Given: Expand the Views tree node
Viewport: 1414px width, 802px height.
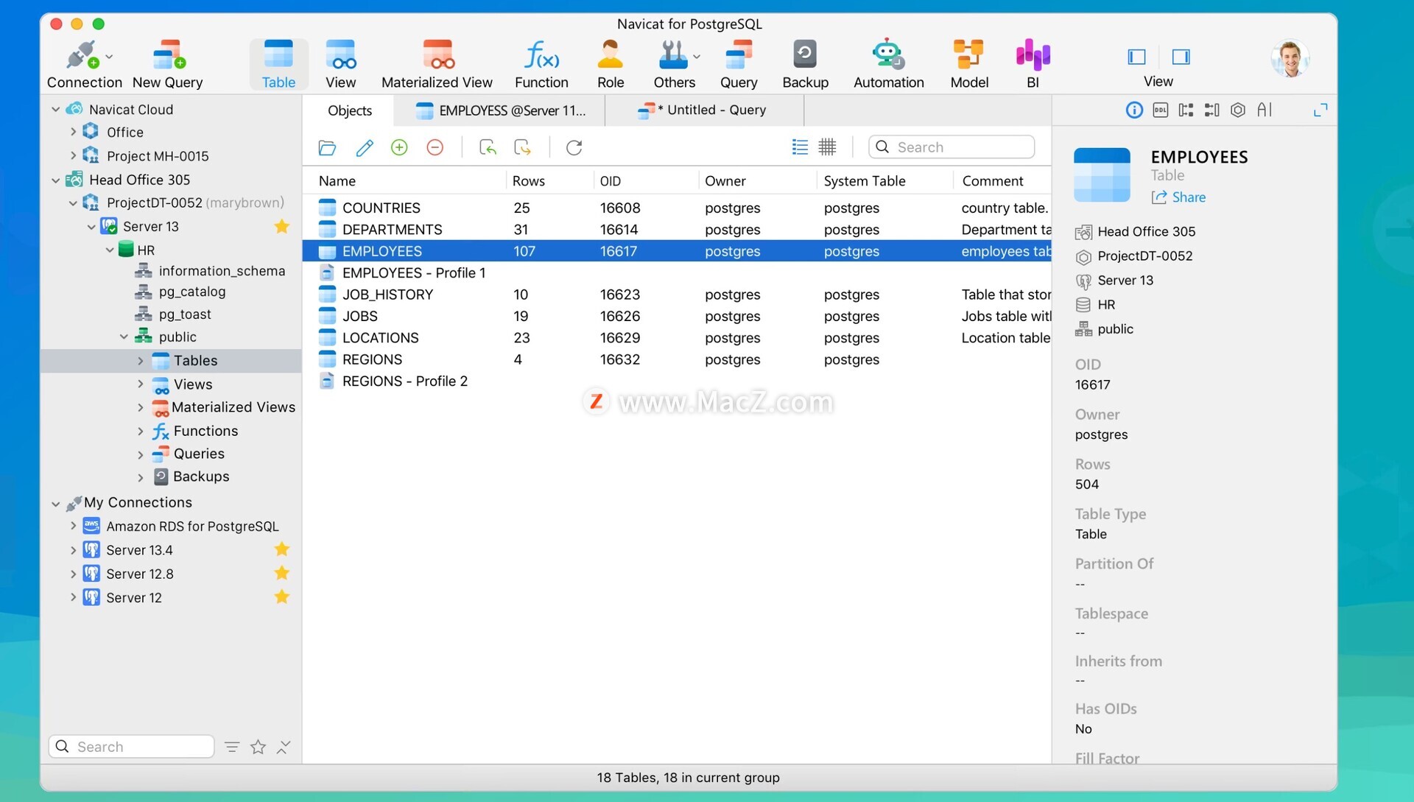Looking at the screenshot, I should point(141,384).
